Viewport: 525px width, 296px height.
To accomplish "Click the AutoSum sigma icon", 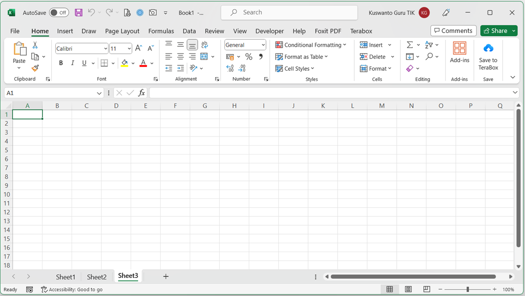I will [x=410, y=45].
